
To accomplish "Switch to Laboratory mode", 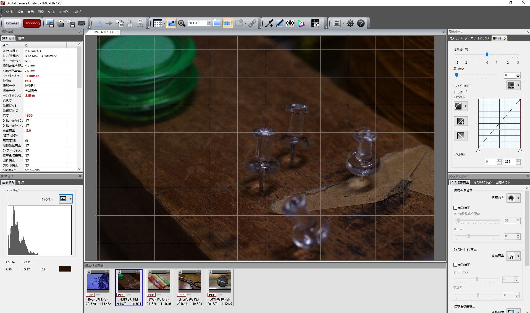I will click(x=32, y=23).
